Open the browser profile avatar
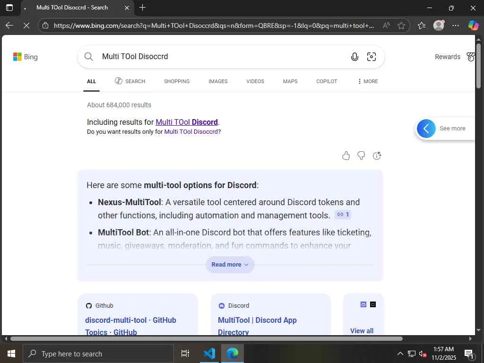Screen dimensions: 484x363 439,26
